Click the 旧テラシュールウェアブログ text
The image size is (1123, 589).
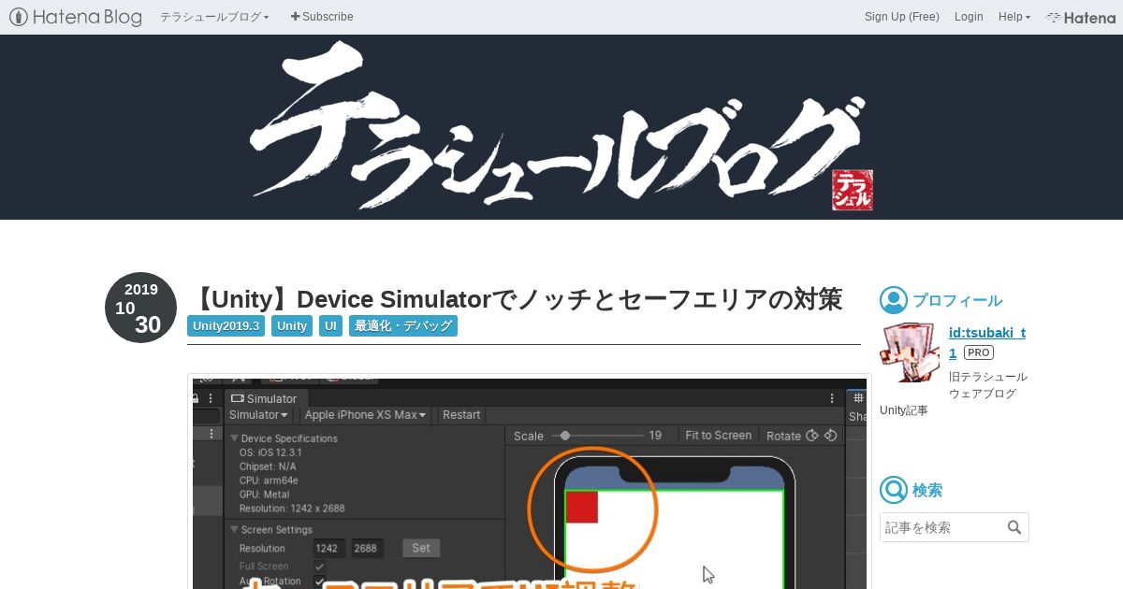(x=987, y=385)
